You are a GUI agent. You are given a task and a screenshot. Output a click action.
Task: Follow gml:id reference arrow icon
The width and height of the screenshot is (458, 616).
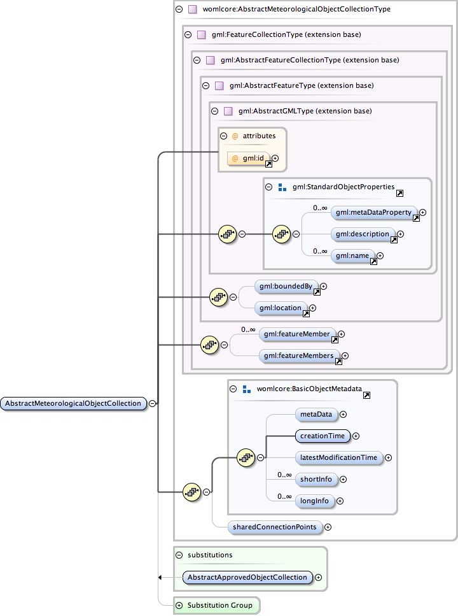(268, 164)
